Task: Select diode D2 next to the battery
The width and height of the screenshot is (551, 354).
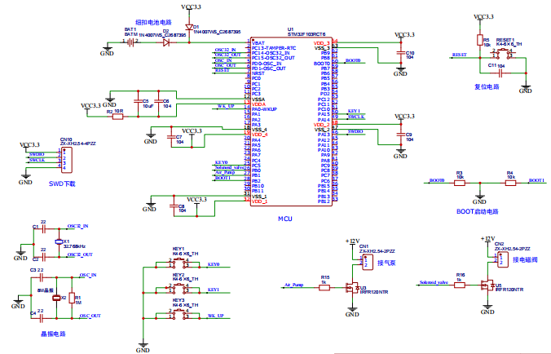Action: (166, 42)
